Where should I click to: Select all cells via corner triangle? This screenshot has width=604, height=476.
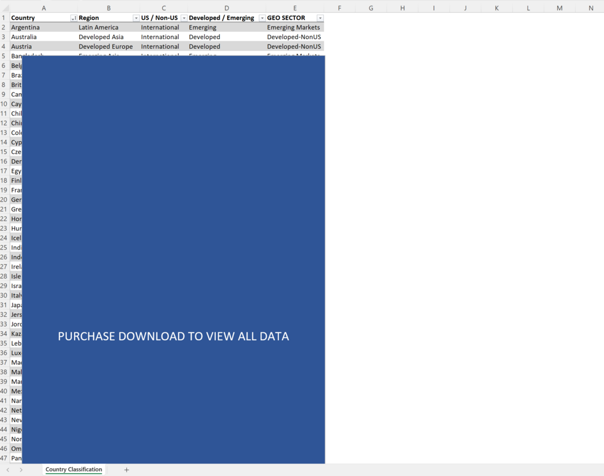click(5, 8)
